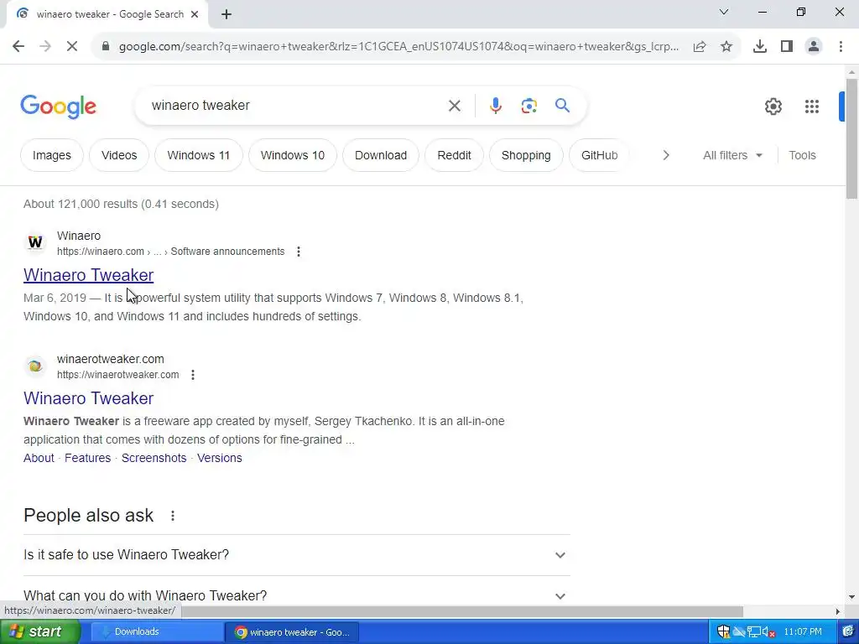The image size is (859, 644).
Task: Filter results by Images
Action: (x=51, y=155)
